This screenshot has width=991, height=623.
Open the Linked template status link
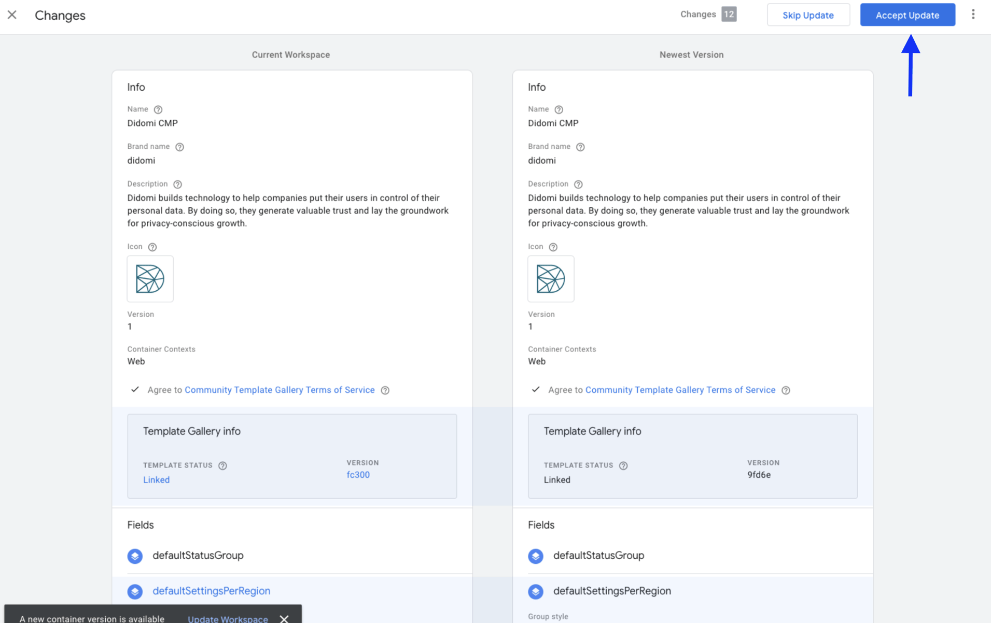pyautogui.click(x=156, y=479)
